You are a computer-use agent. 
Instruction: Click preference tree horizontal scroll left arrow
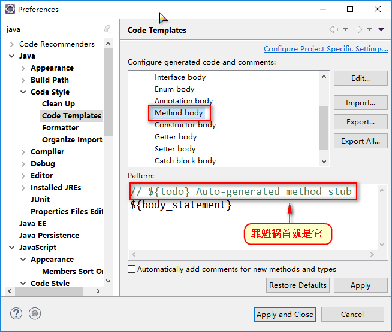[x=10, y=291]
